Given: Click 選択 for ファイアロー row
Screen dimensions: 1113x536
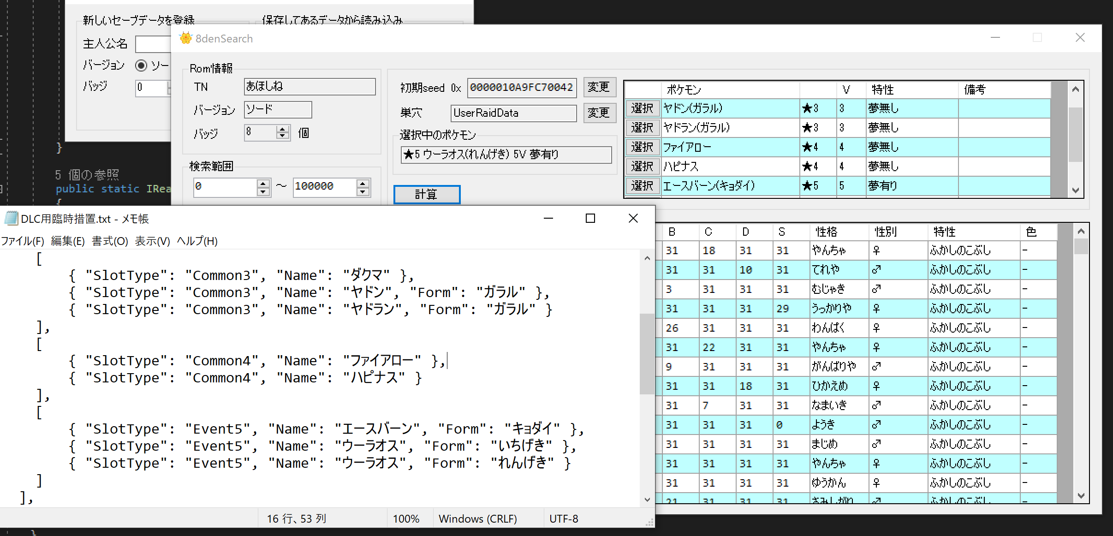Looking at the screenshot, I should (x=643, y=147).
